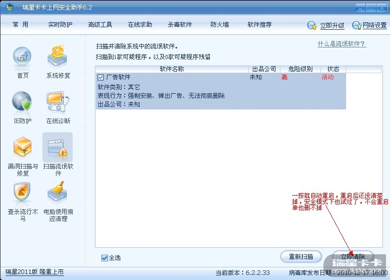Viewport: 390px width, 280px height.
Task: Open the 高级工具 tab
Action: 100,25
